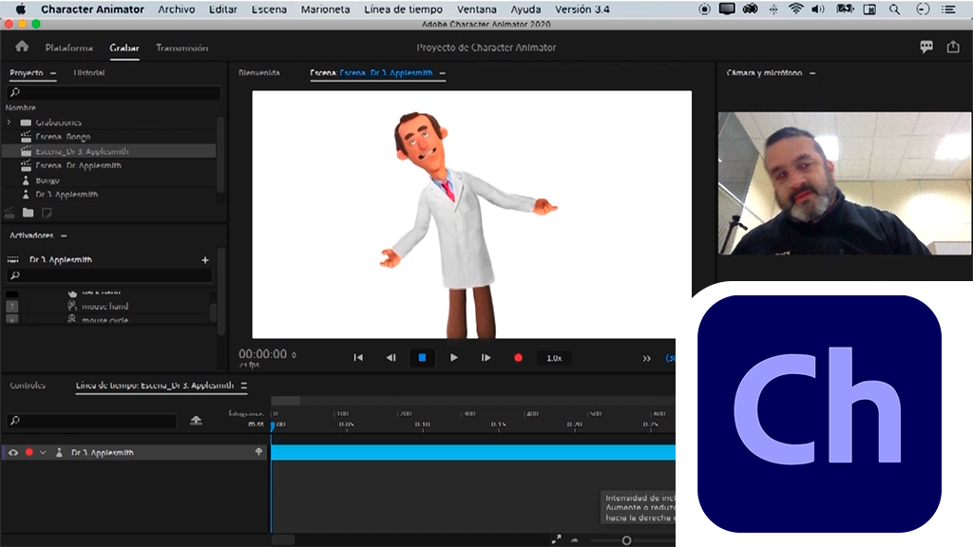Click the new folder icon in Project panel
The image size is (973, 547).
[x=29, y=213]
